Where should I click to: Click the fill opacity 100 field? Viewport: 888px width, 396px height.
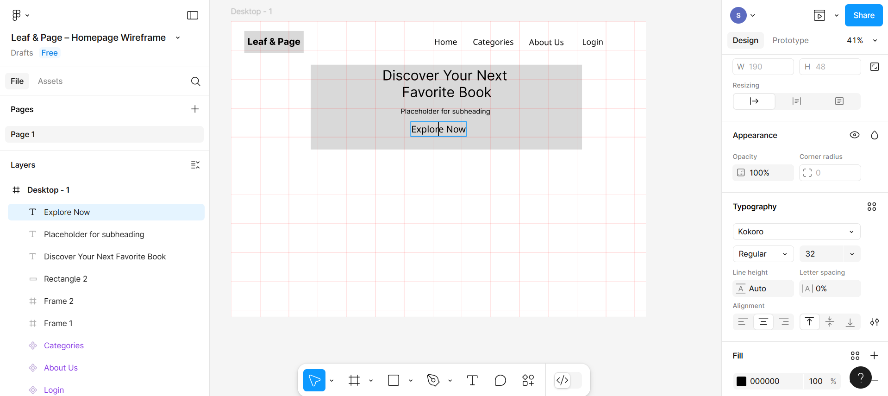pos(816,381)
